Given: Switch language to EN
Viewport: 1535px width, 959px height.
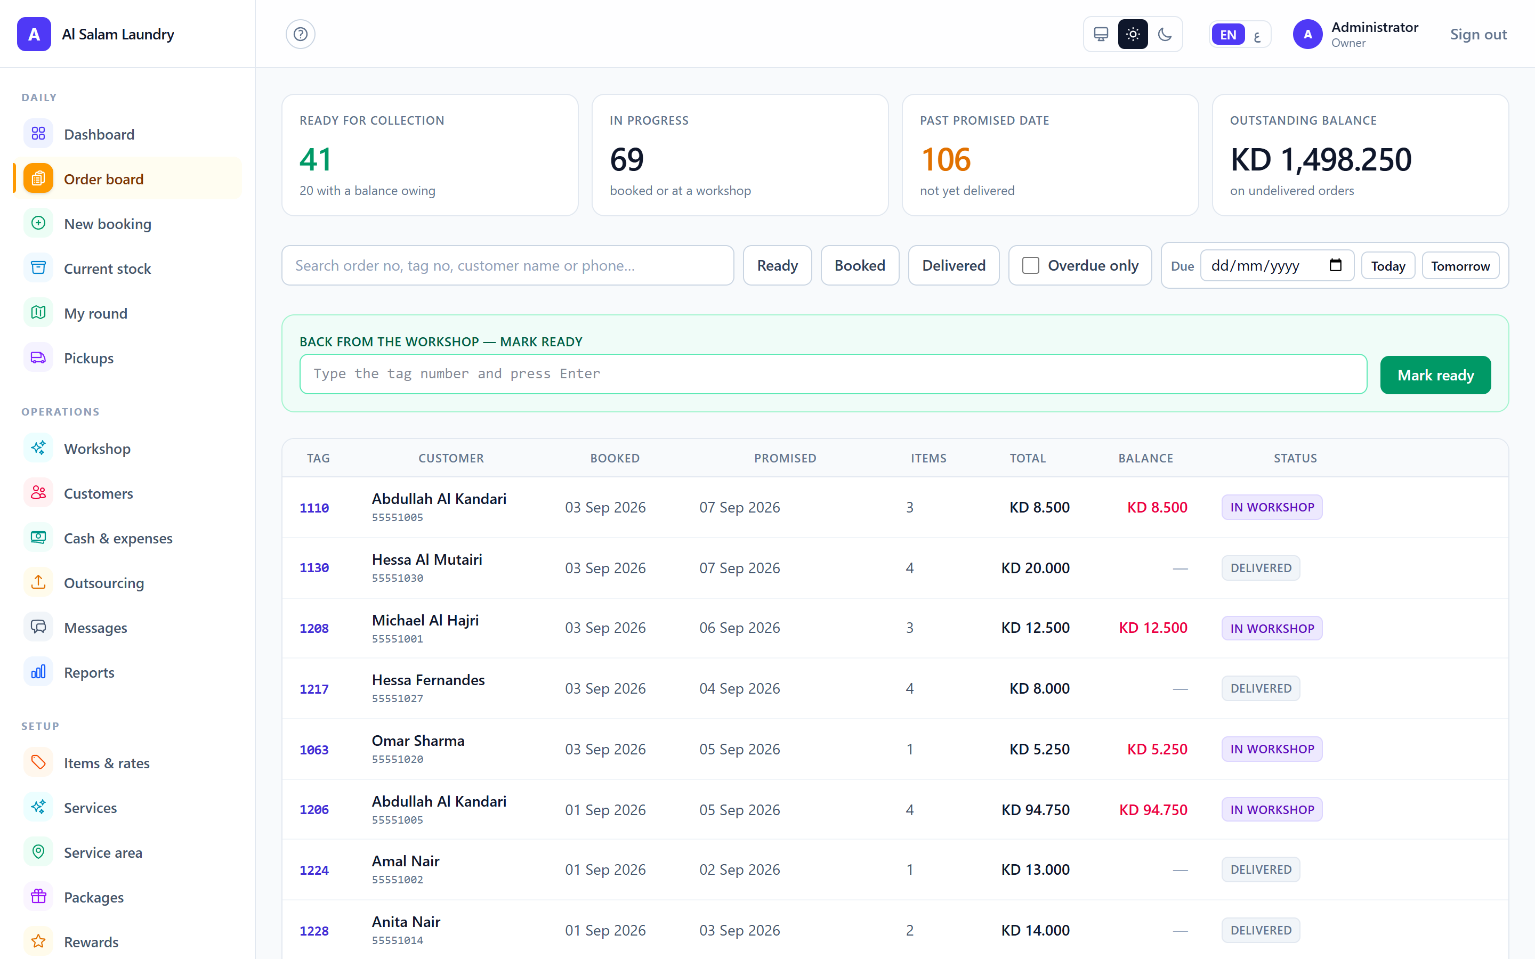Looking at the screenshot, I should (x=1228, y=35).
